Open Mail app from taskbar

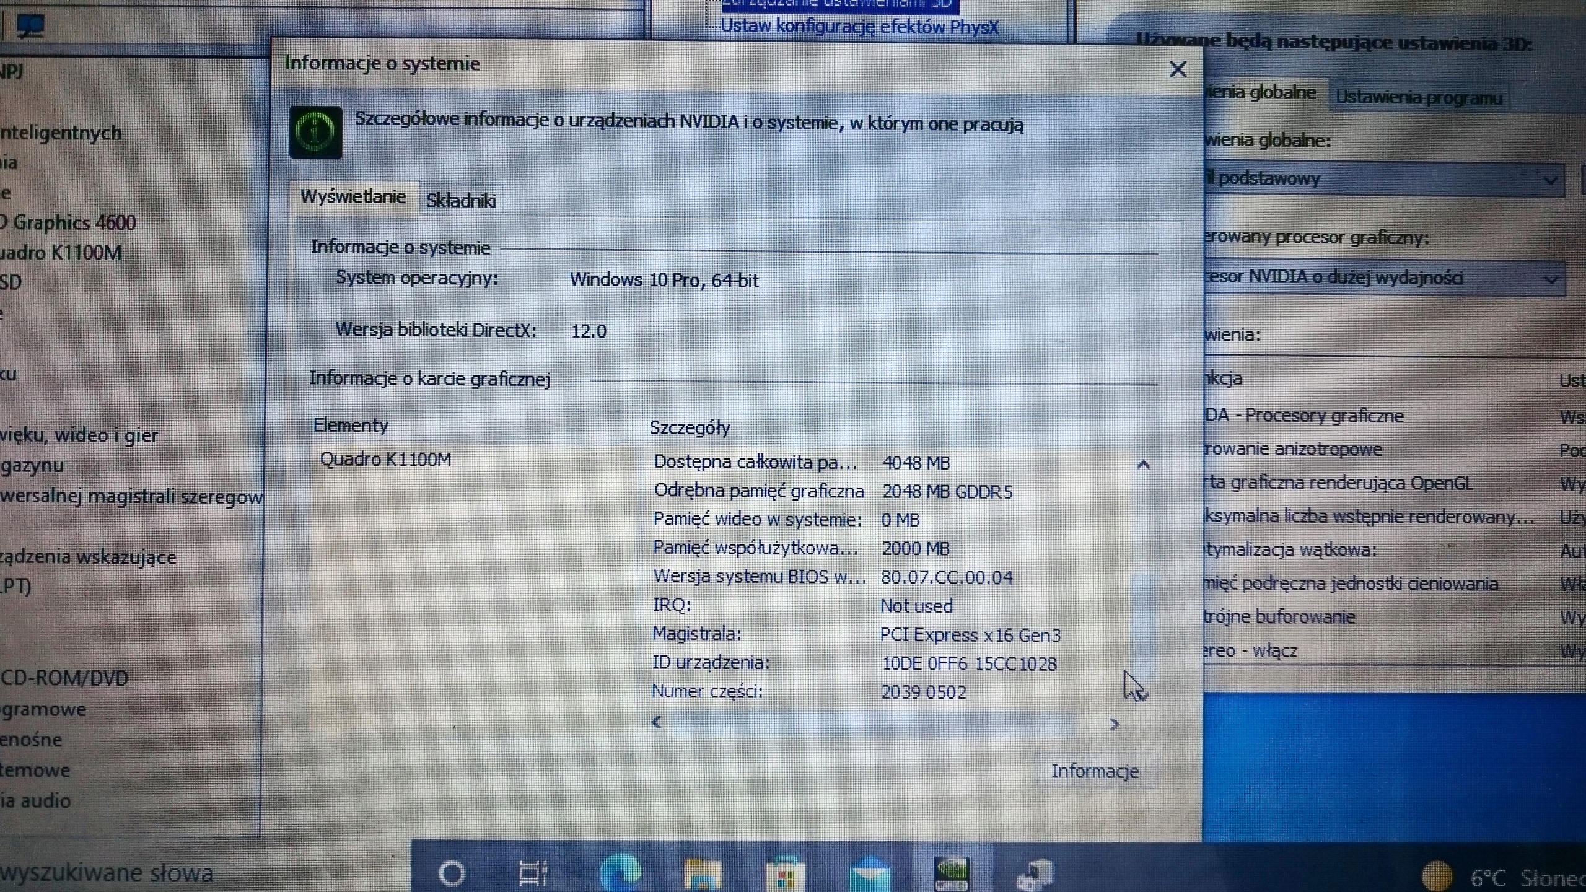869,875
